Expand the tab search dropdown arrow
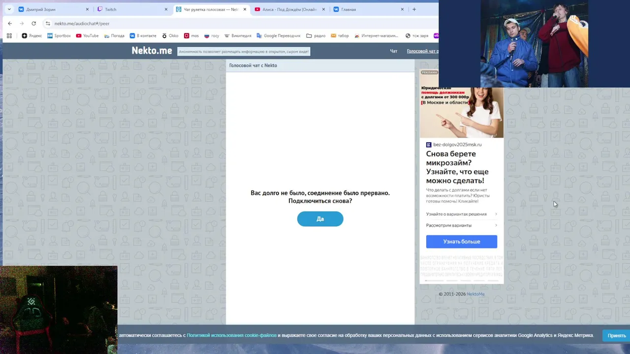 tap(9, 9)
